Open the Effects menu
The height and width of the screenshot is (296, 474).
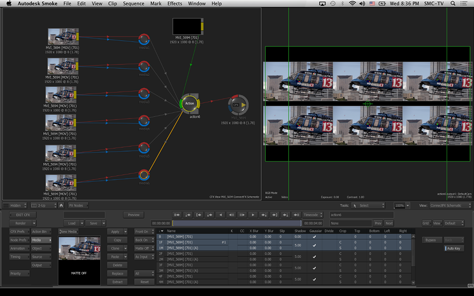tap(174, 4)
